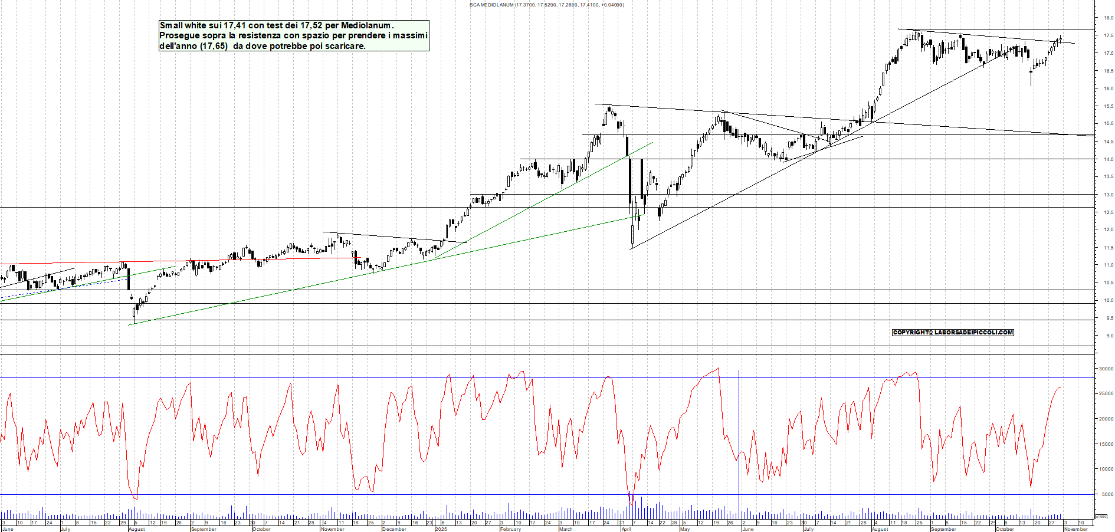Select the August label on the time axis
Viewport: 1115px width, 532px height.
(x=136, y=530)
